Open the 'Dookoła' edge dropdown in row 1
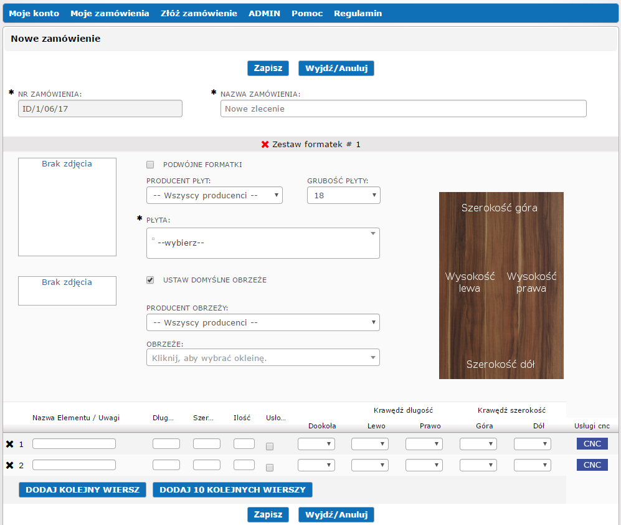Image resolution: width=621 pixels, height=525 pixels. (316, 444)
